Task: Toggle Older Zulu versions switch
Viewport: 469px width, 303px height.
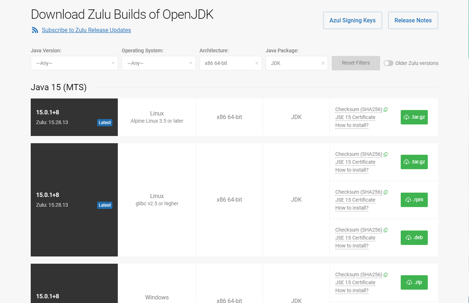Action: pyautogui.click(x=388, y=63)
